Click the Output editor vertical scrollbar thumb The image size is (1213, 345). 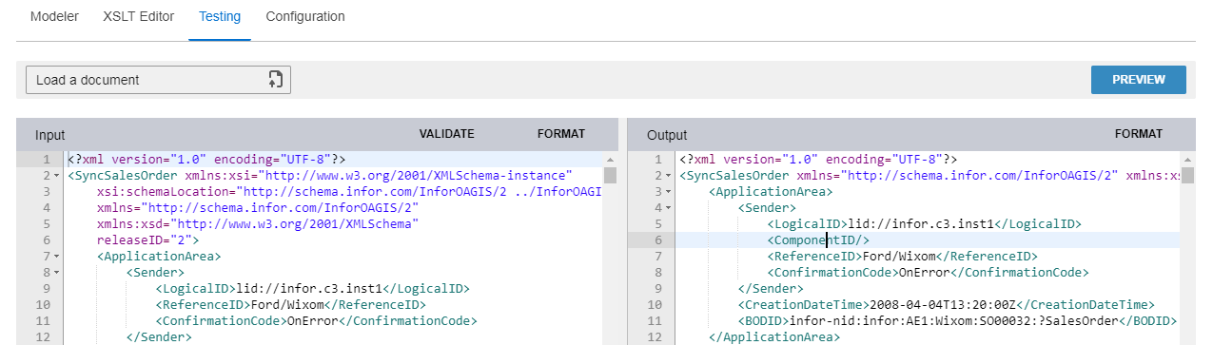(x=1187, y=175)
